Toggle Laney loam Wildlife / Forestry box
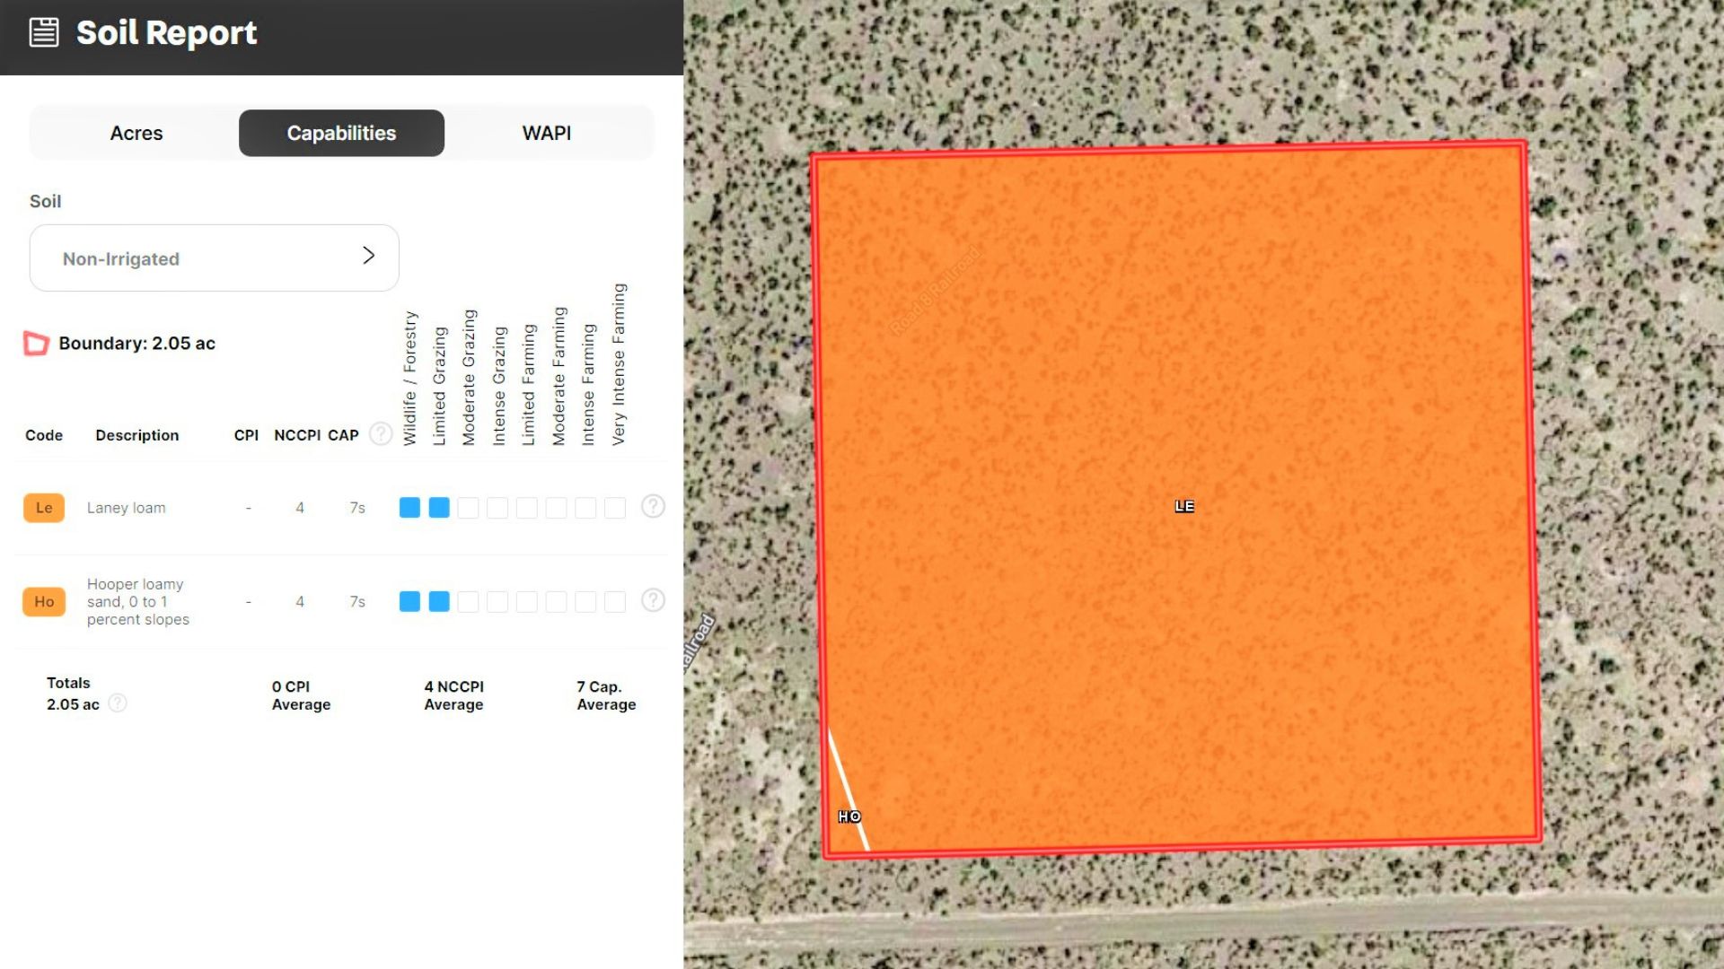This screenshot has width=1724, height=969. 409,508
